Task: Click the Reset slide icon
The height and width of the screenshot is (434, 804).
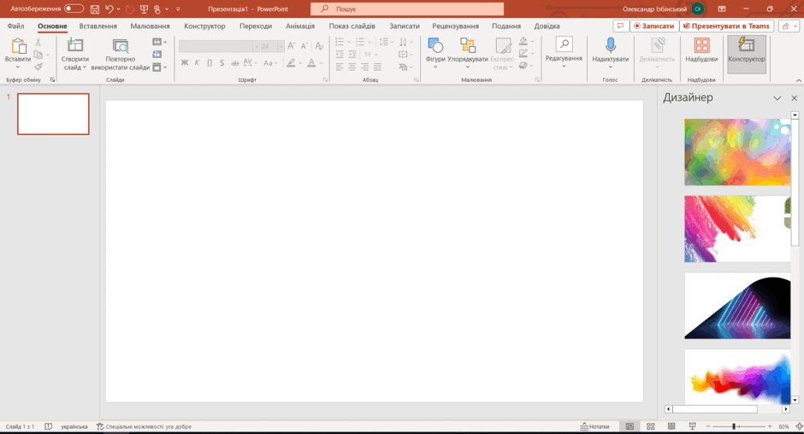Action: [x=157, y=55]
